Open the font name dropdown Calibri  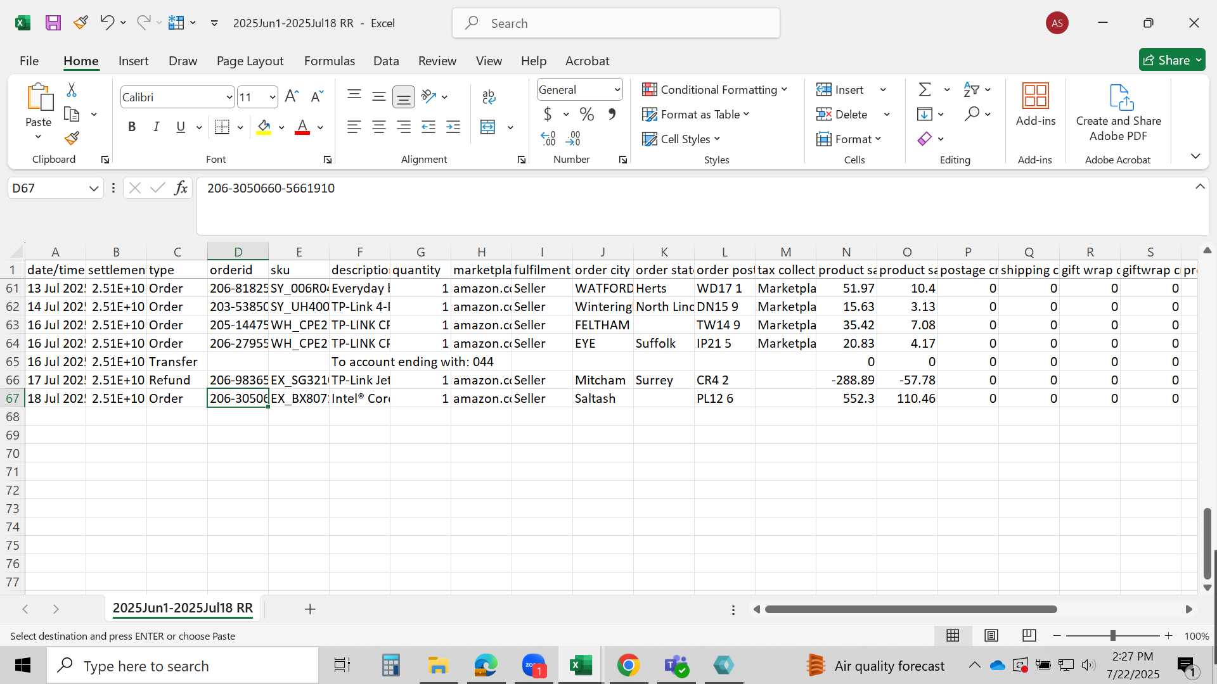tap(229, 98)
